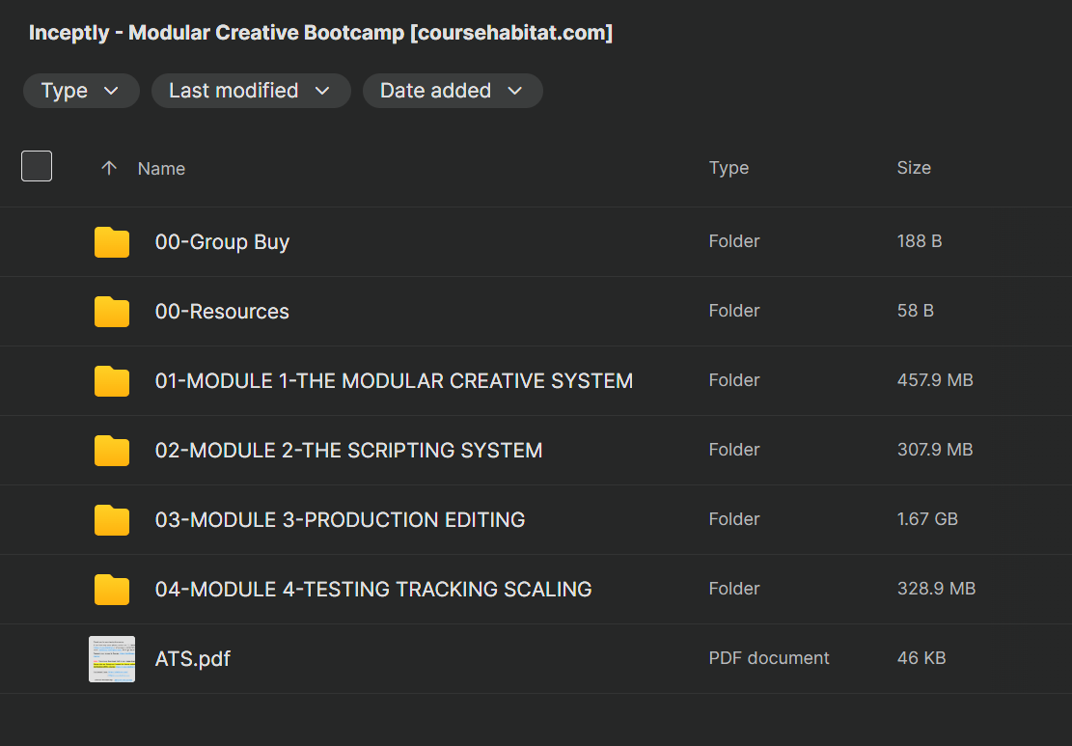The image size is (1072, 746).
Task: Open the 00-Group Buy folder icon
Action: [x=112, y=242]
